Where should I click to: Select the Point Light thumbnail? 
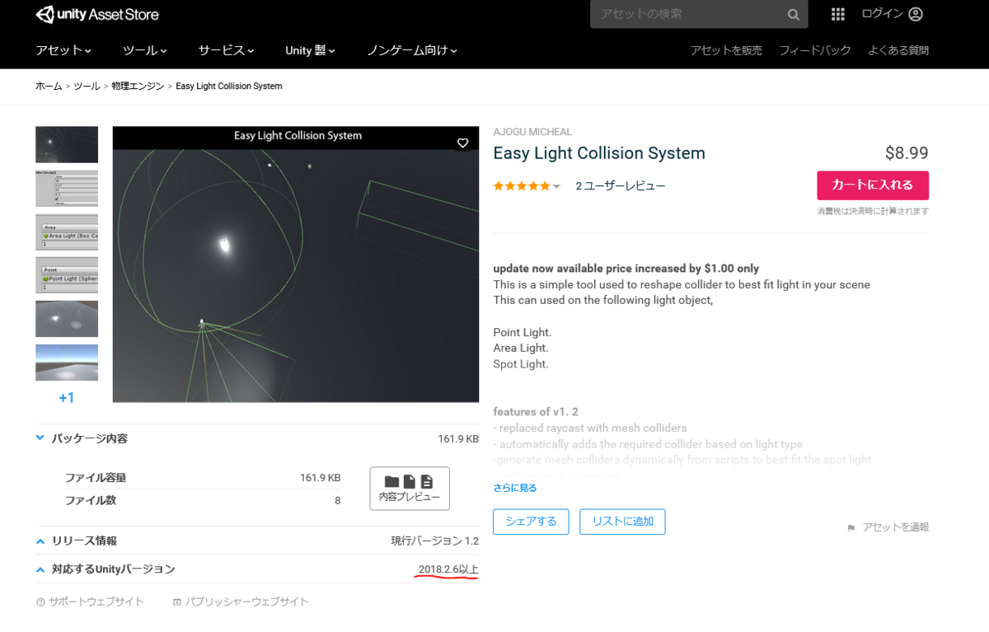click(67, 275)
